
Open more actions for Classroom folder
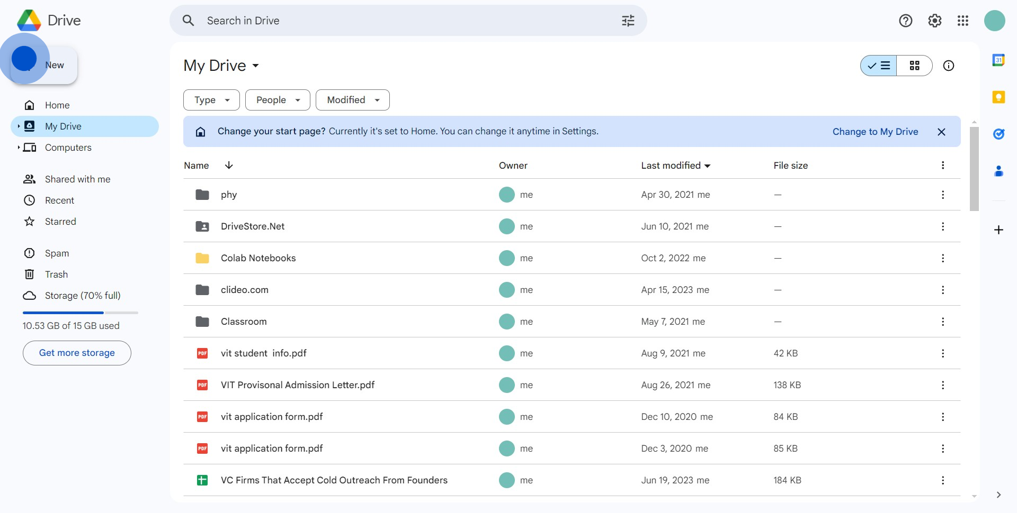[943, 322]
